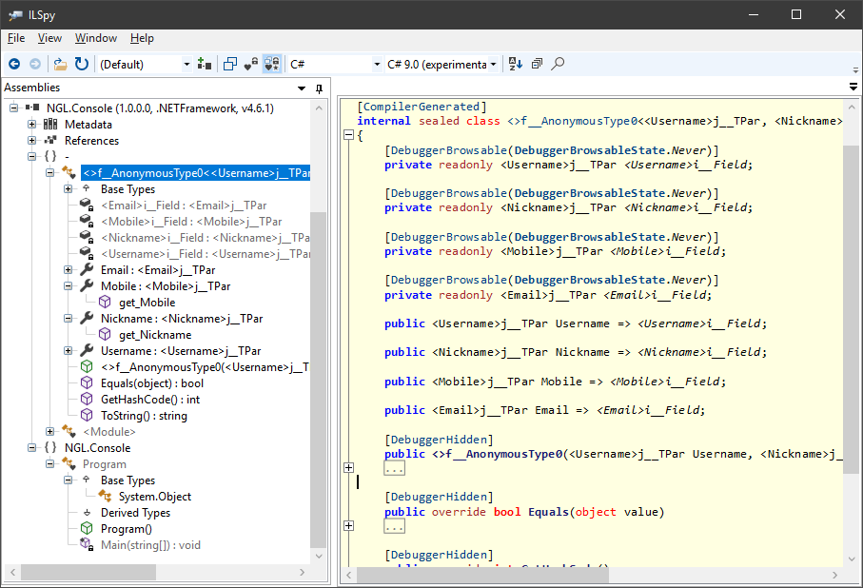Open the C# 9.0 language version dropdown
Image resolution: width=863 pixels, height=588 pixels.
[x=493, y=65]
